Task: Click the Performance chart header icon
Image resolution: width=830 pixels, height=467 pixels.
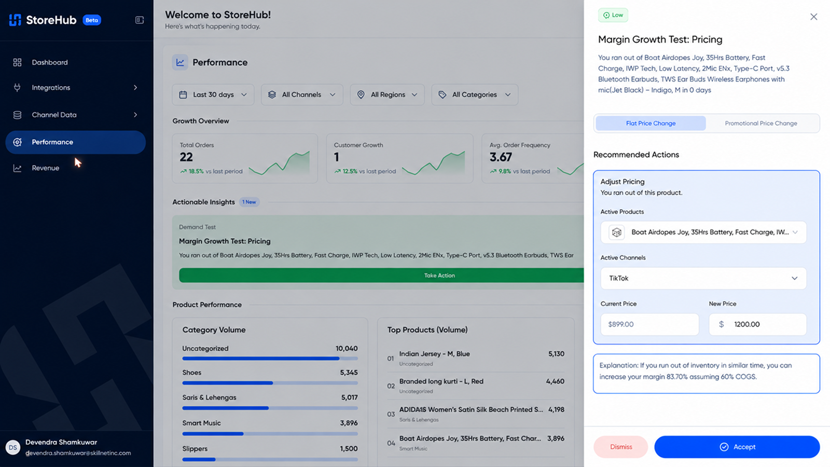Action: 180,62
